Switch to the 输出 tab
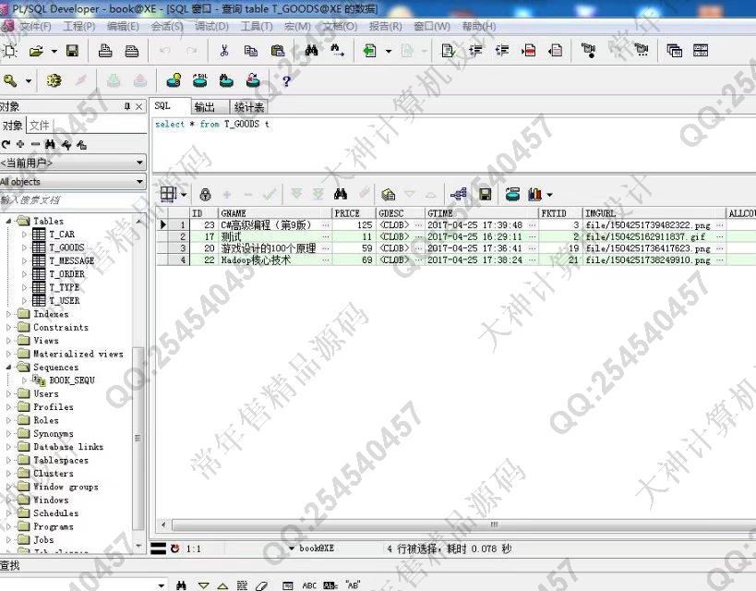This screenshot has width=756, height=591. point(205,106)
